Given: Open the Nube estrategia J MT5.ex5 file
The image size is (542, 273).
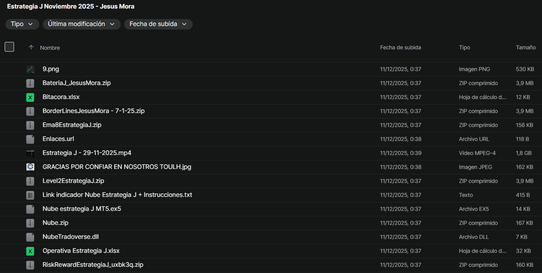Looking at the screenshot, I should 82,209.
